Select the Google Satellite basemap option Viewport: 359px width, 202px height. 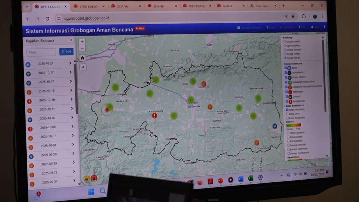[285, 50]
